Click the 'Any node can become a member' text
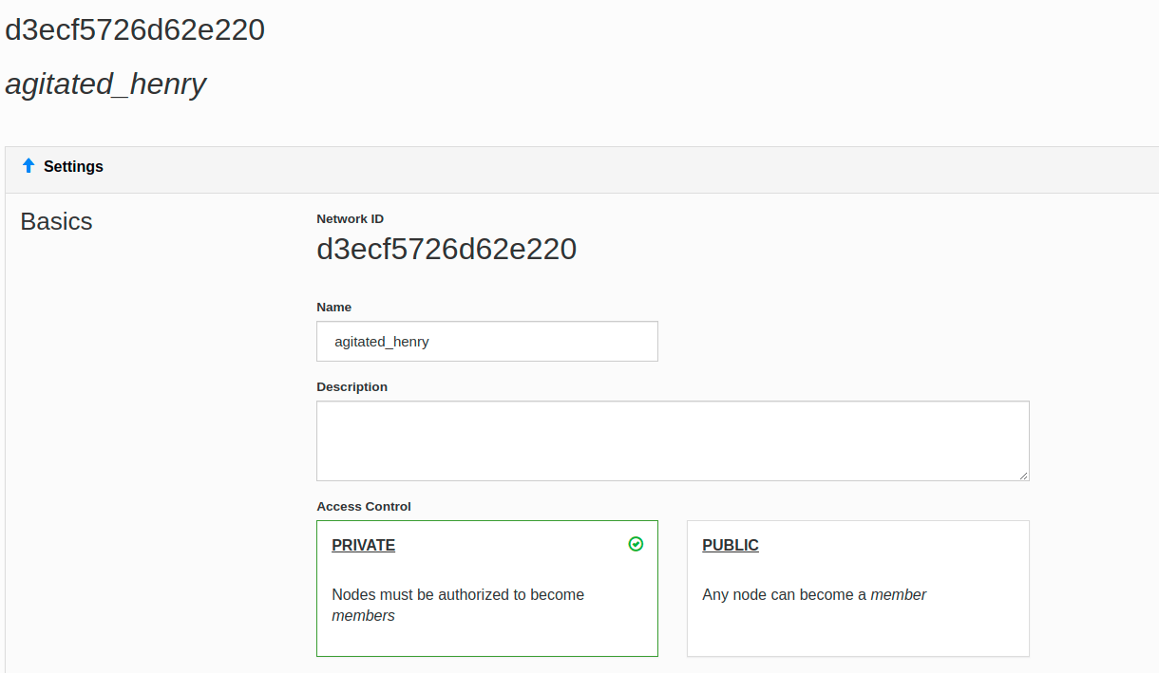Screen dimensions: 1159x673 pyautogui.click(x=814, y=595)
